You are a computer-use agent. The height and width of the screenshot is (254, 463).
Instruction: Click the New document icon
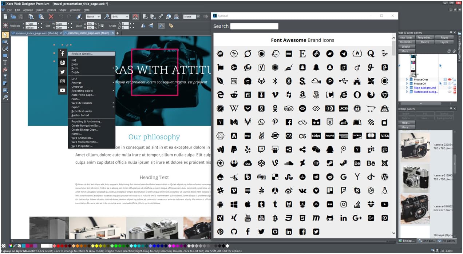click(5, 17)
